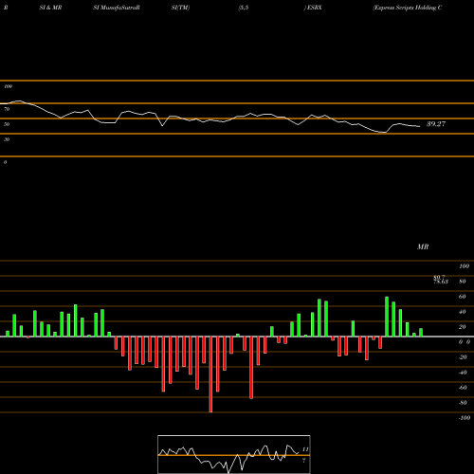474x474 pixels.
Task: Click the 100 label on the RSI axis
Action: pos(8,86)
